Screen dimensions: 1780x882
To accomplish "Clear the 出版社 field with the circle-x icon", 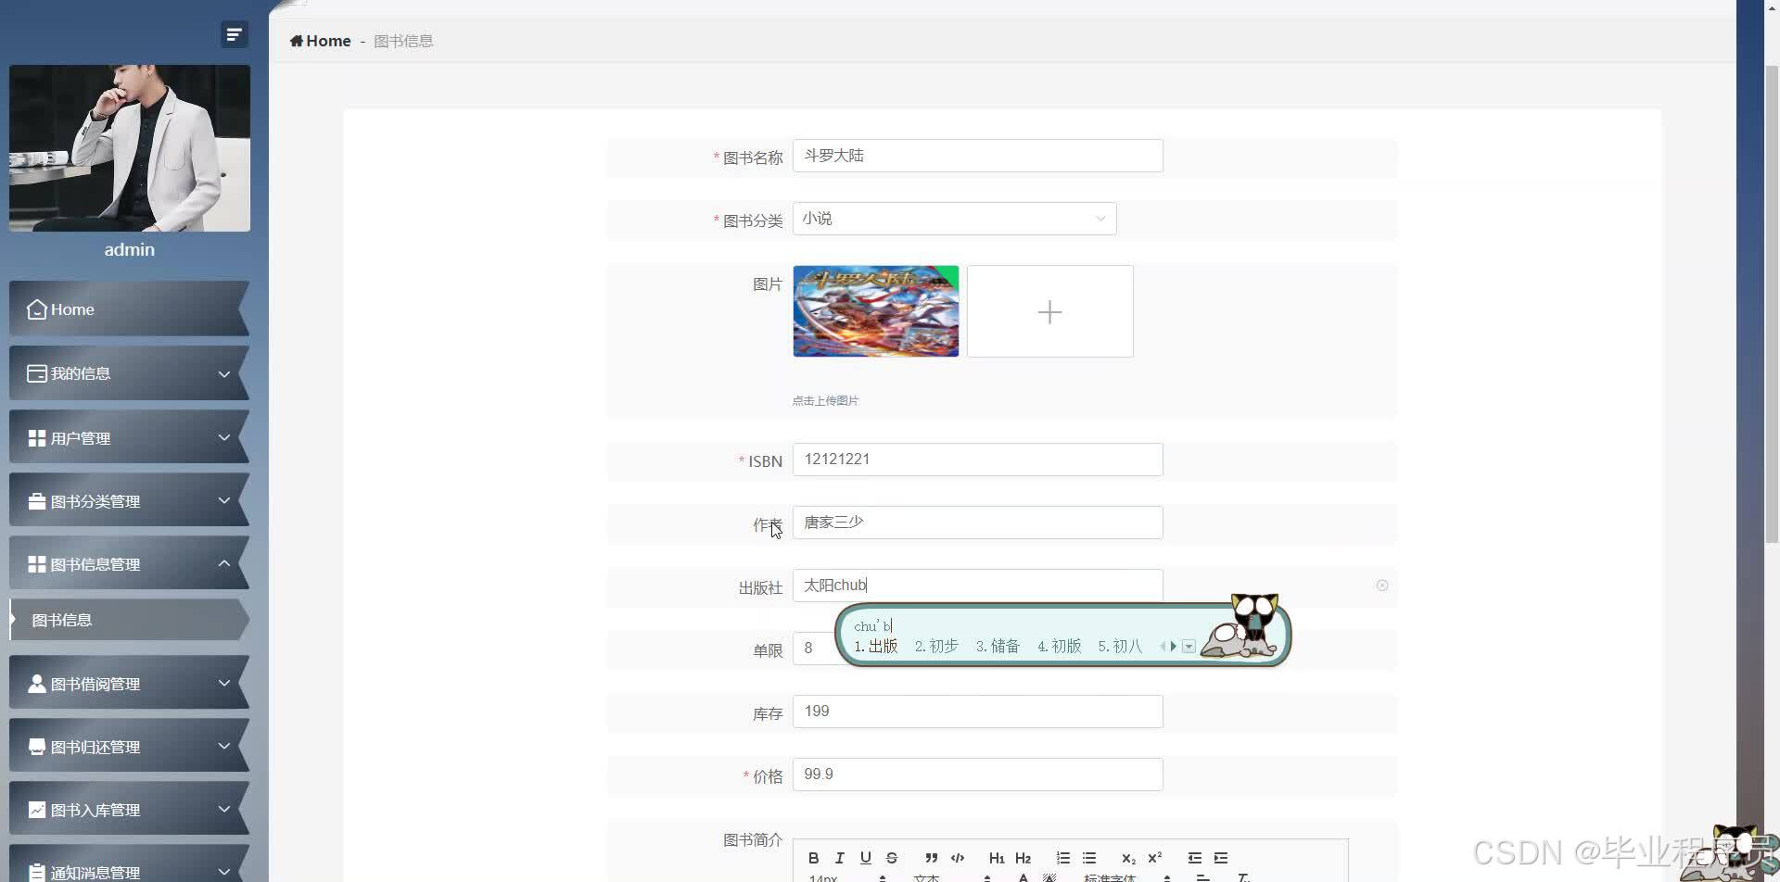I will pos(1381,586).
